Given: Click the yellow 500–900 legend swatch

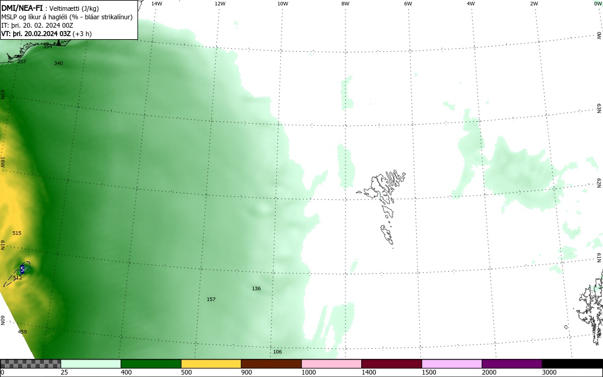Looking at the screenshot, I should tap(211, 364).
